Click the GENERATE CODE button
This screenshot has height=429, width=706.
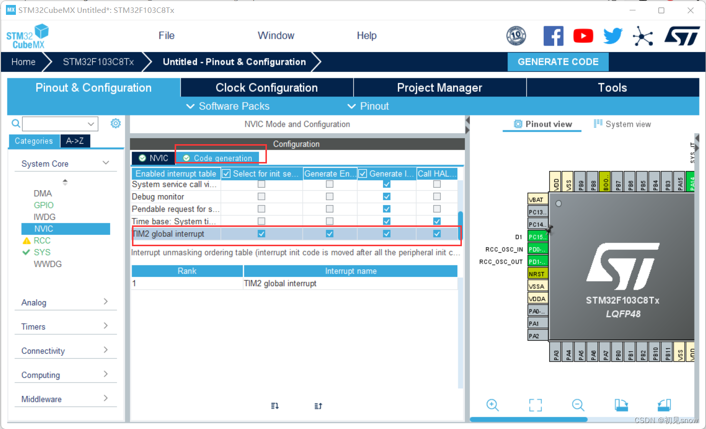[x=558, y=62]
